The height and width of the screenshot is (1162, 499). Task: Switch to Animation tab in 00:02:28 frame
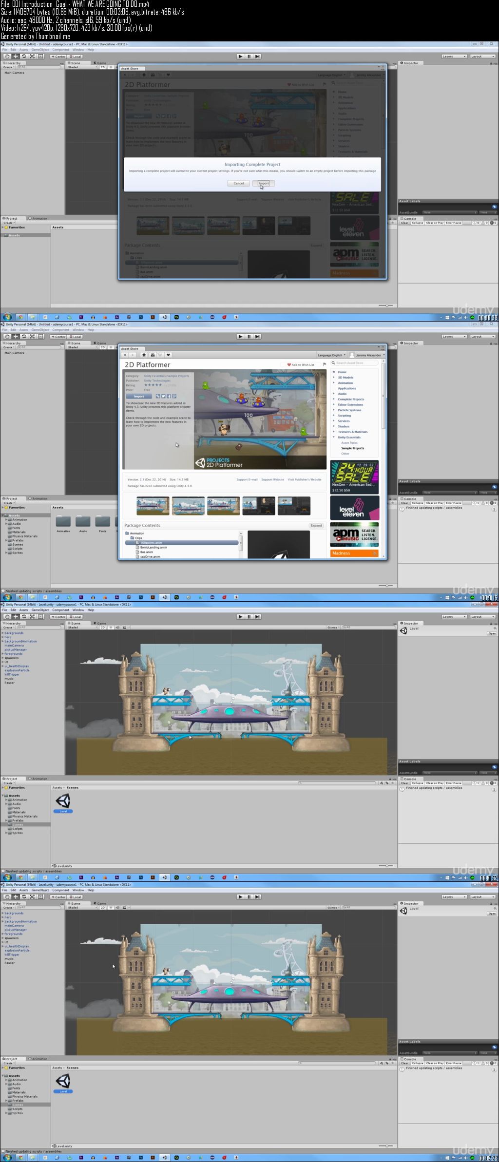(x=38, y=1059)
